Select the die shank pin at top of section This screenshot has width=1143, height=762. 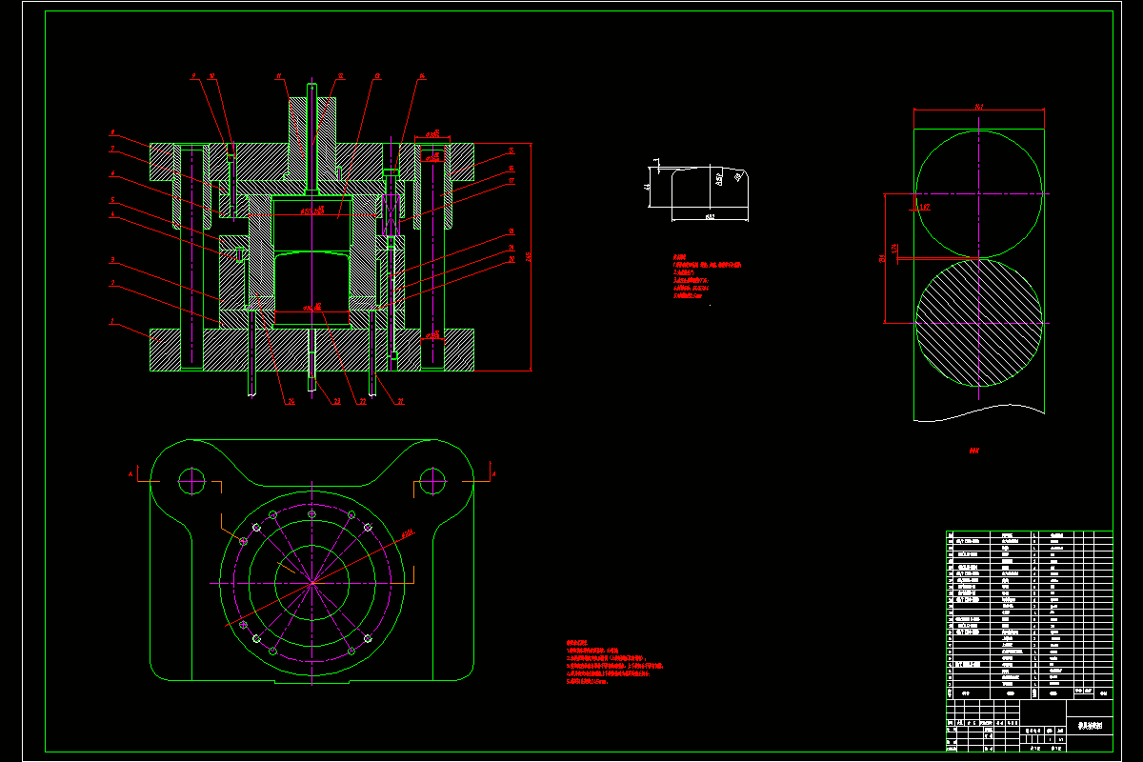311,138
